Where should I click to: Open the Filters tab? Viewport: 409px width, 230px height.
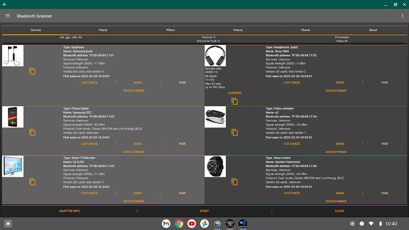click(171, 30)
